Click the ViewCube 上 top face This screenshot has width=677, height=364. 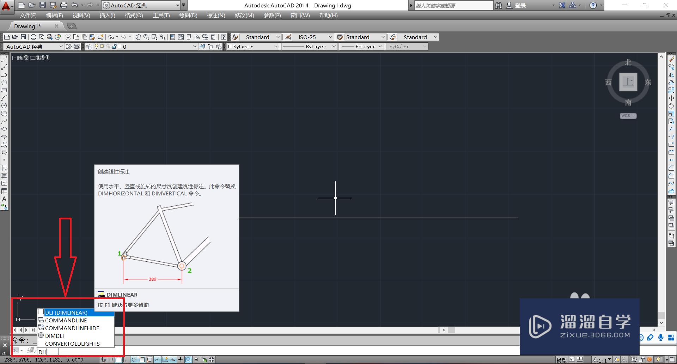(x=628, y=82)
